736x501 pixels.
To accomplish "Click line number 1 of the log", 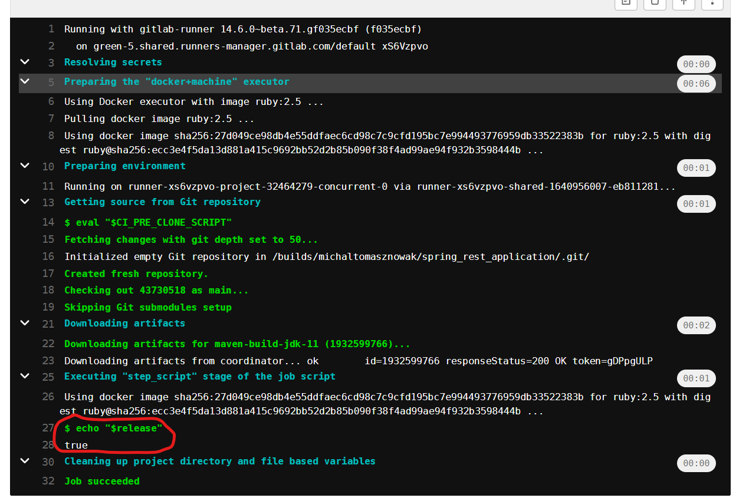I will coord(51,29).
